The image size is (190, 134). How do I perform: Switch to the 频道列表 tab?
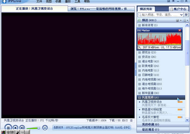click(146, 9)
